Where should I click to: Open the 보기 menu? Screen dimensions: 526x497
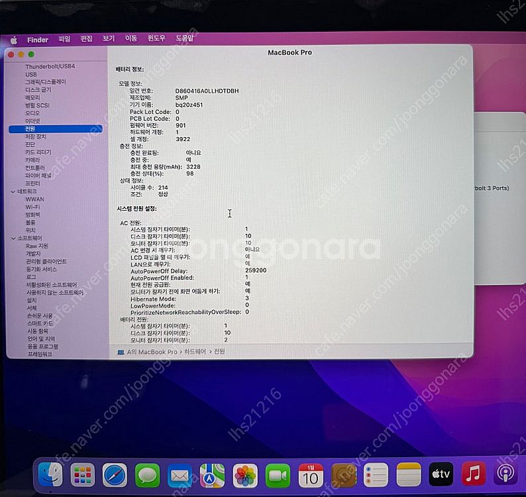click(109, 38)
